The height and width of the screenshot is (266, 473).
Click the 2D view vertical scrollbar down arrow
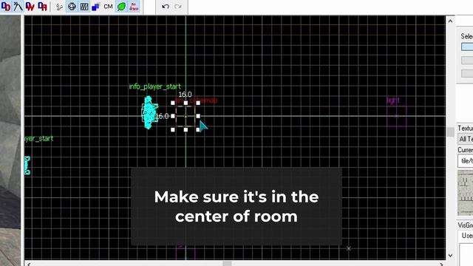pyautogui.click(x=450, y=256)
